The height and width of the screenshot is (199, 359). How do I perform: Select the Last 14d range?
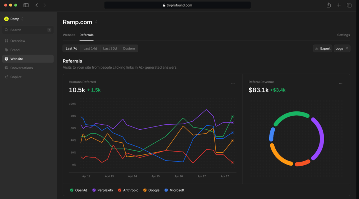point(90,48)
